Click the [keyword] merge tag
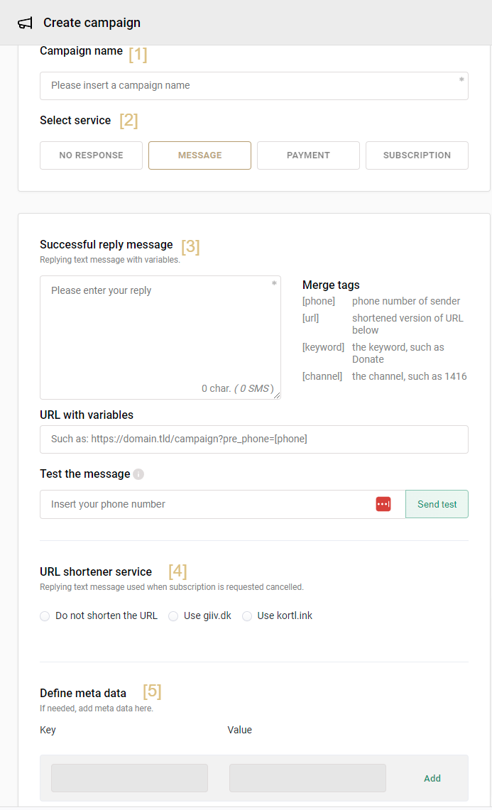 (x=323, y=347)
